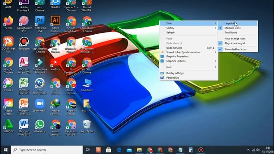Select the Photoshop CS4 desktop icon
This screenshot has width=274, height=154.
point(40,24)
